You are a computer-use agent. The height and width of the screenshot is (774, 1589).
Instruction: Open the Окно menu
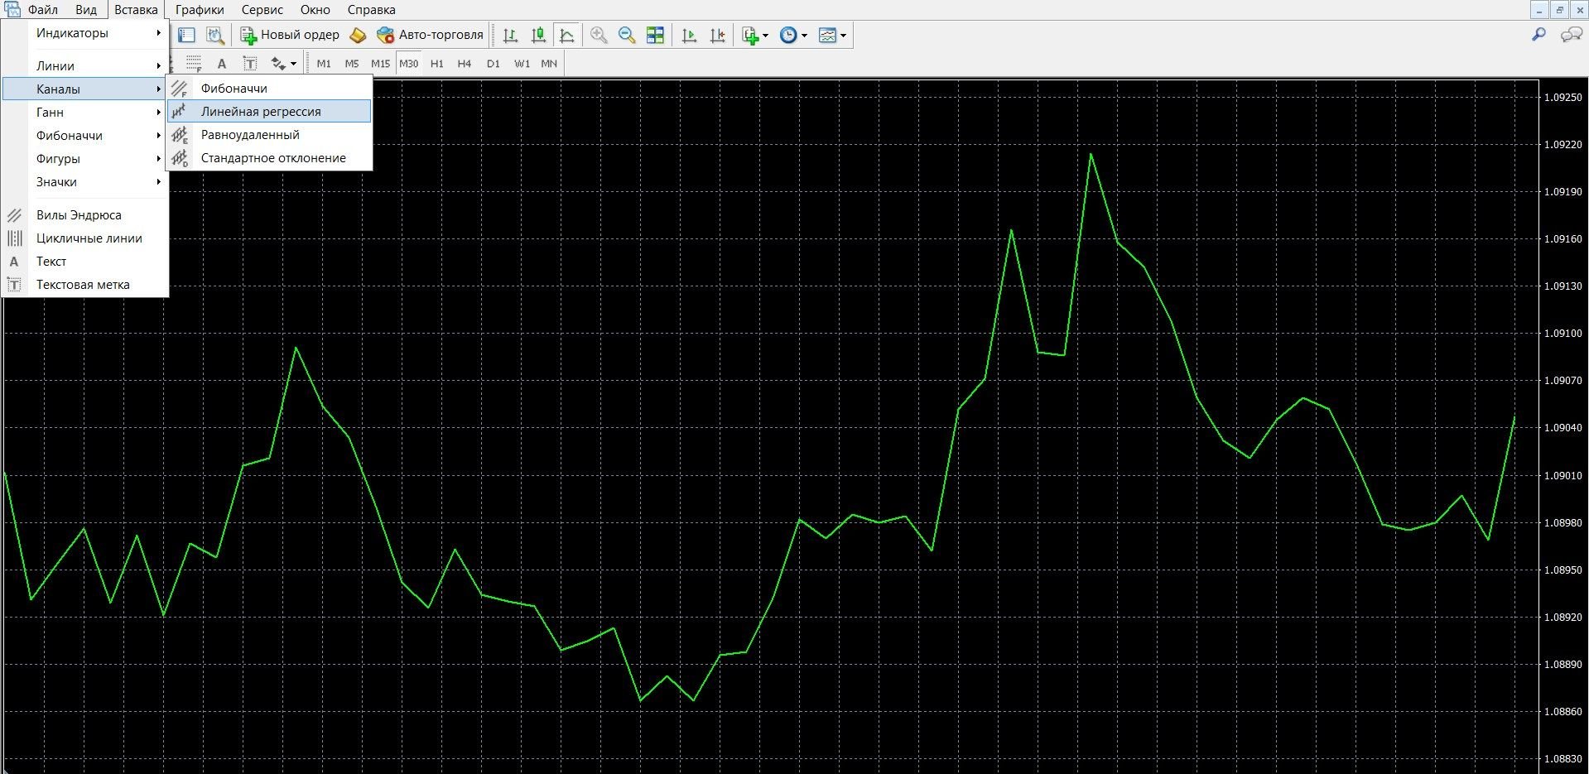click(315, 10)
